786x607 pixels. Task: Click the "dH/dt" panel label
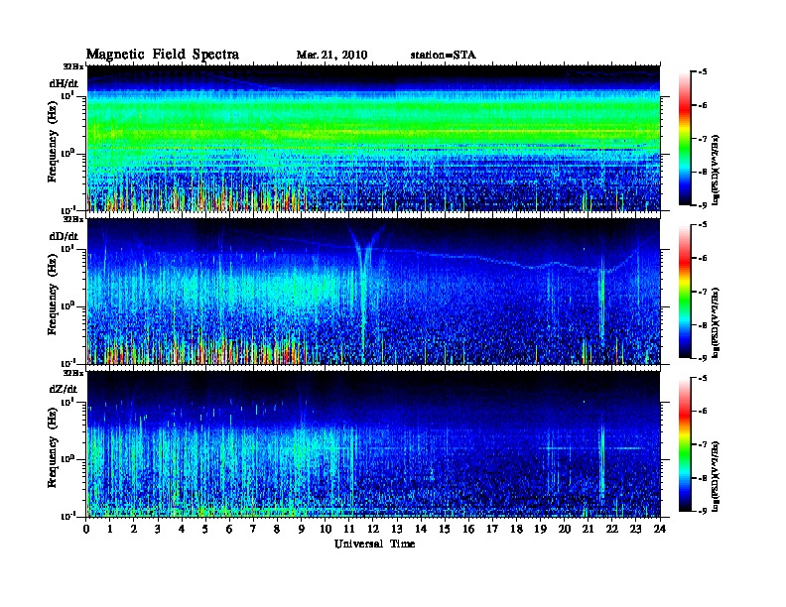click(x=64, y=83)
